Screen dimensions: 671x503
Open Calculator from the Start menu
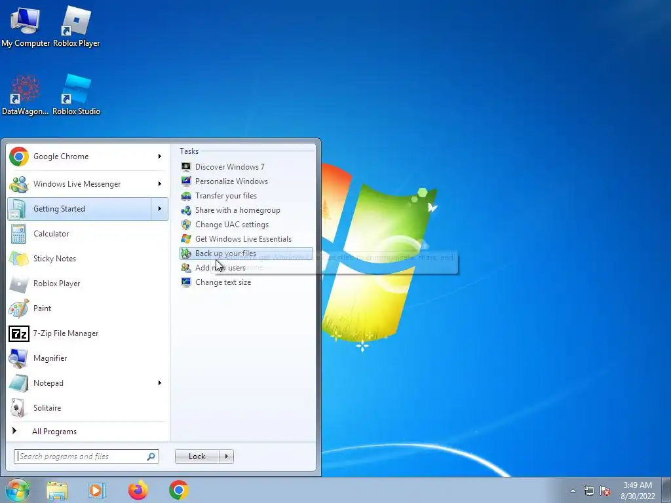[x=88, y=234]
